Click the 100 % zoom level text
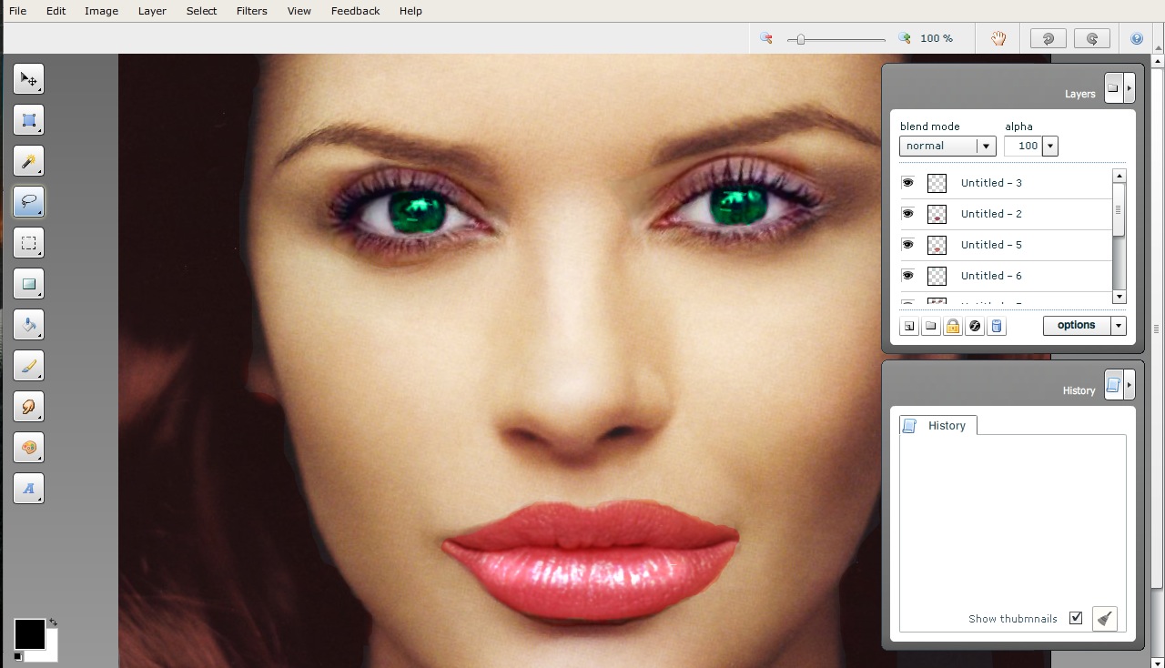Viewport: 1165px width, 668px height. [937, 38]
